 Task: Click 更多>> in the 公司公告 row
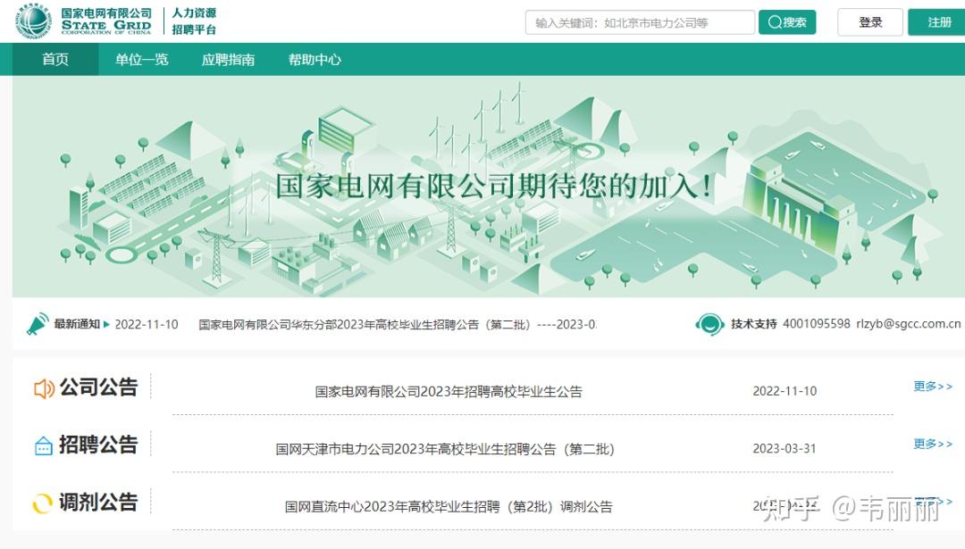pyautogui.click(x=933, y=386)
